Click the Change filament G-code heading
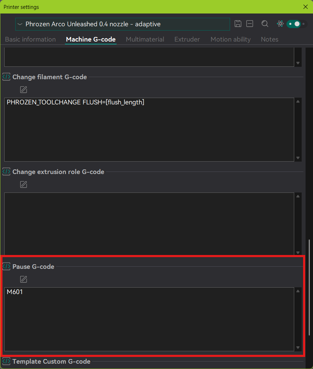The image size is (313, 369). (x=50, y=77)
